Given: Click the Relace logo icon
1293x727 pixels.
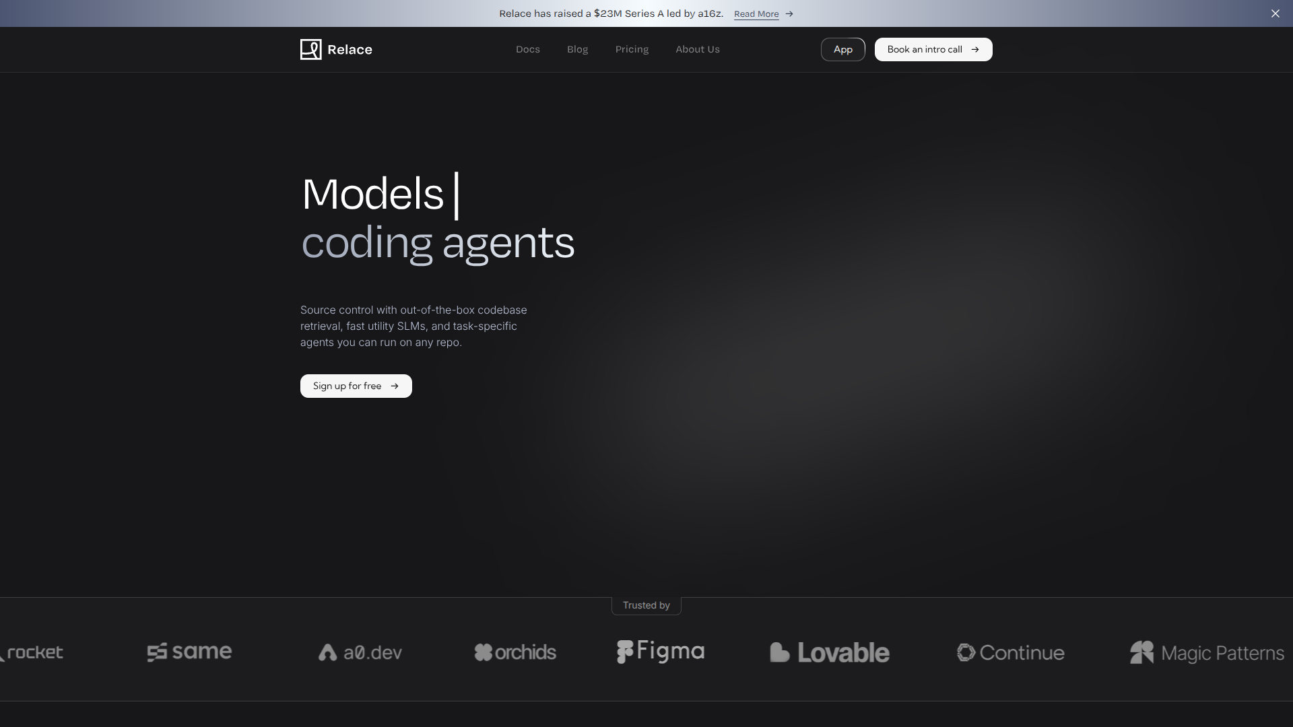Looking at the screenshot, I should tap(312, 49).
